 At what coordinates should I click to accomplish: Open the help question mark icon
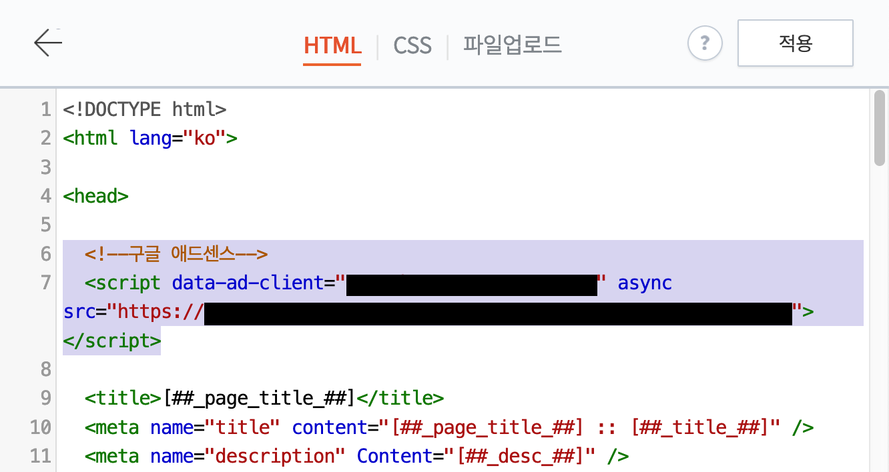[x=705, y=43]
